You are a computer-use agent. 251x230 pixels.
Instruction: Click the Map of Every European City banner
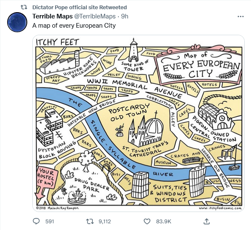(199, 65)
